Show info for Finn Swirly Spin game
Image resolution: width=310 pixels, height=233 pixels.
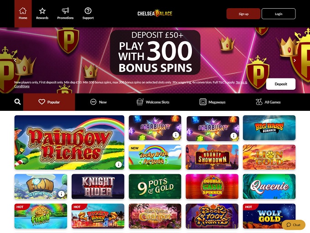tap(61, 194)
